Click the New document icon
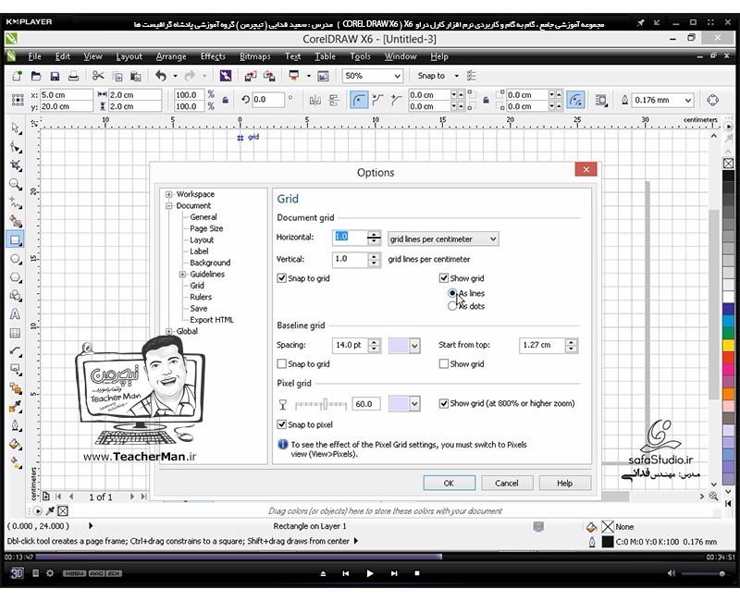740x601 pixels. click(17, 76)
